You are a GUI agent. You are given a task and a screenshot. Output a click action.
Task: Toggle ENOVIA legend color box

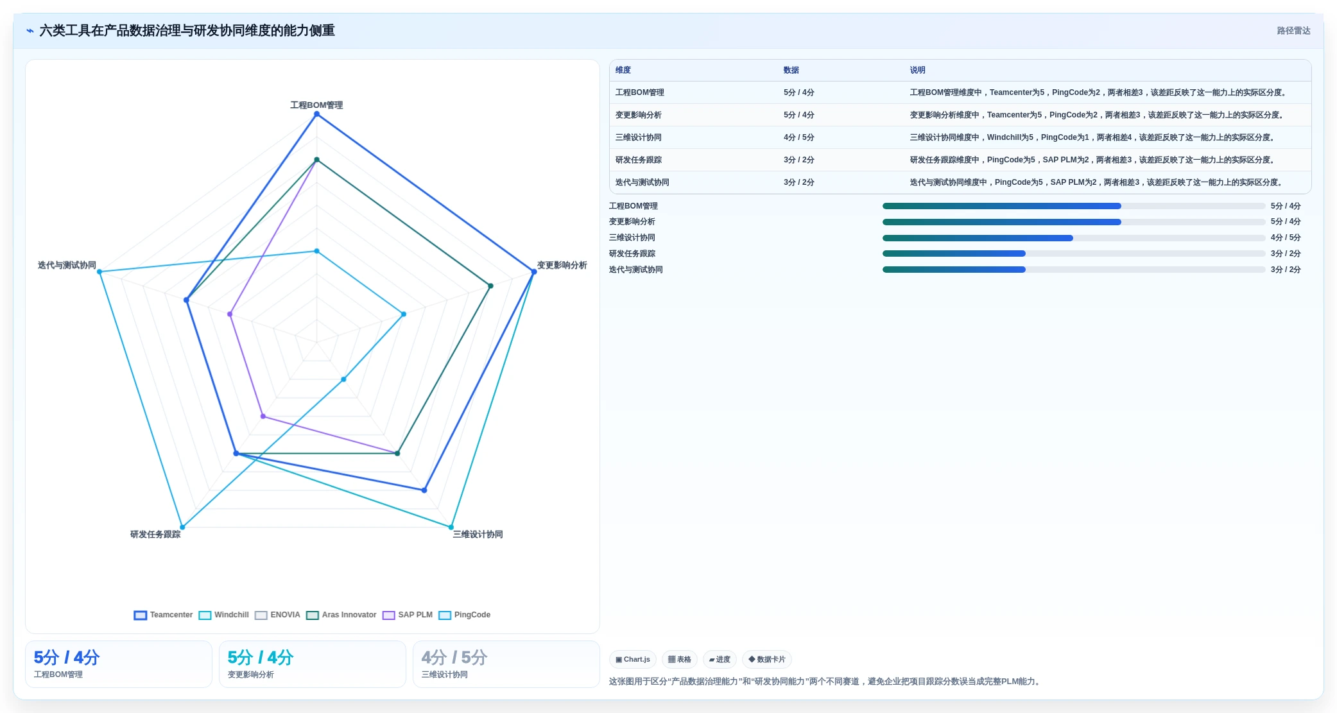tap(261, 615)
